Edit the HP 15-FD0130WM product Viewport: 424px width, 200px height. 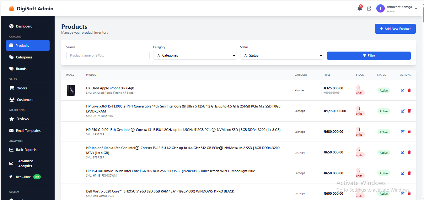click(403, 173)
